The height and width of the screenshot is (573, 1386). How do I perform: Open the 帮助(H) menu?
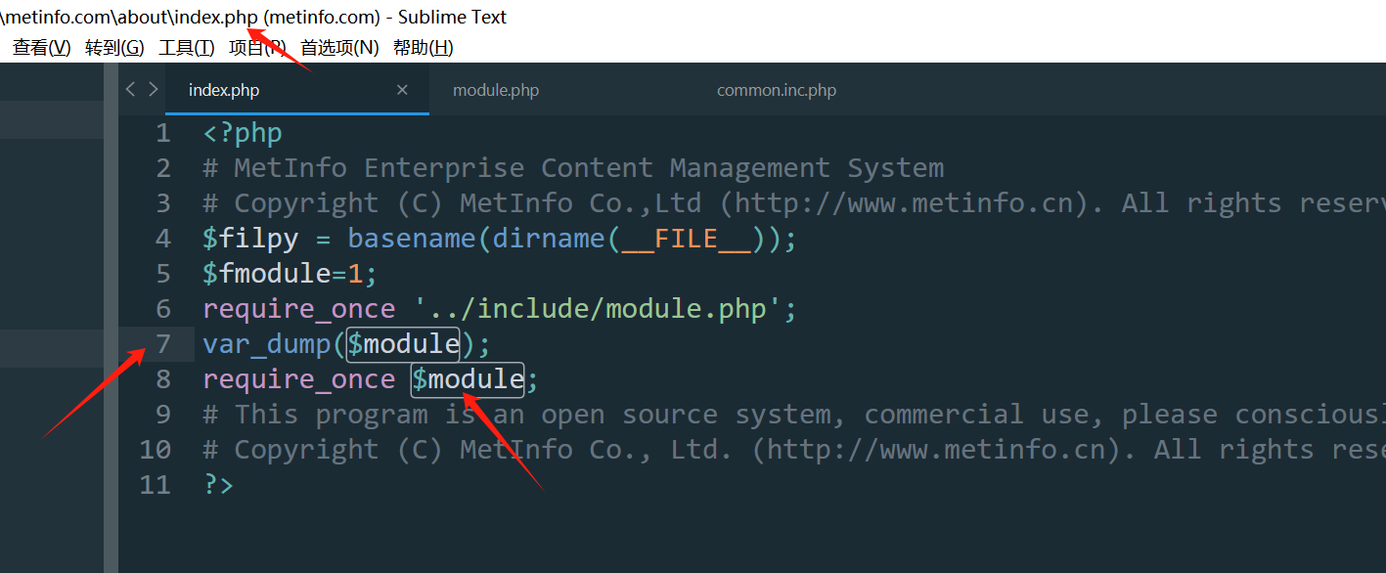tap(423, 47)
